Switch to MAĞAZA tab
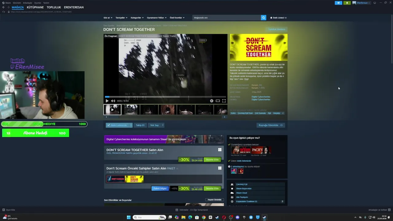This screenshot has width=393, height=221. tap(18, 7)
